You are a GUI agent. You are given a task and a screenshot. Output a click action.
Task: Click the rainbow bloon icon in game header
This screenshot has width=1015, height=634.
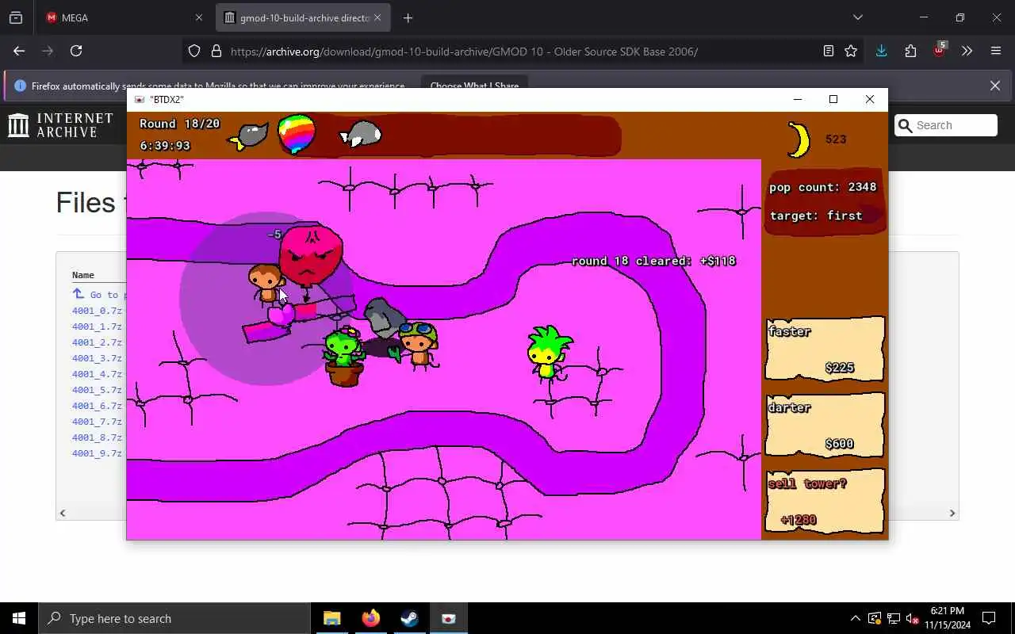pyautogui.click(x=297, y=134)
